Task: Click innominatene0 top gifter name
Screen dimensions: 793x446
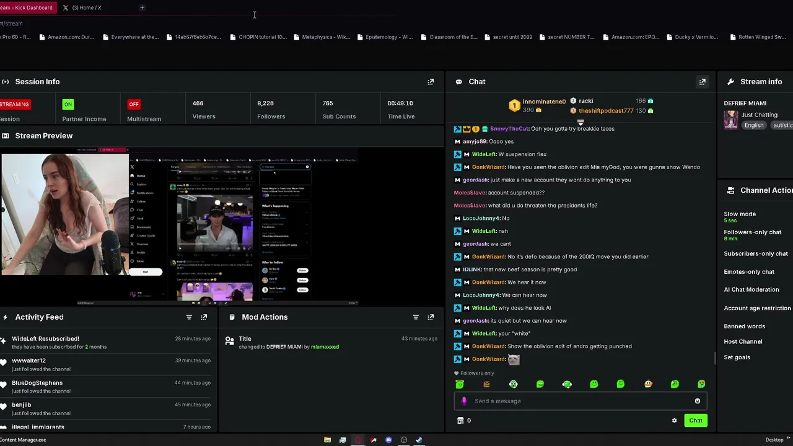Action: tap(544, 102)
